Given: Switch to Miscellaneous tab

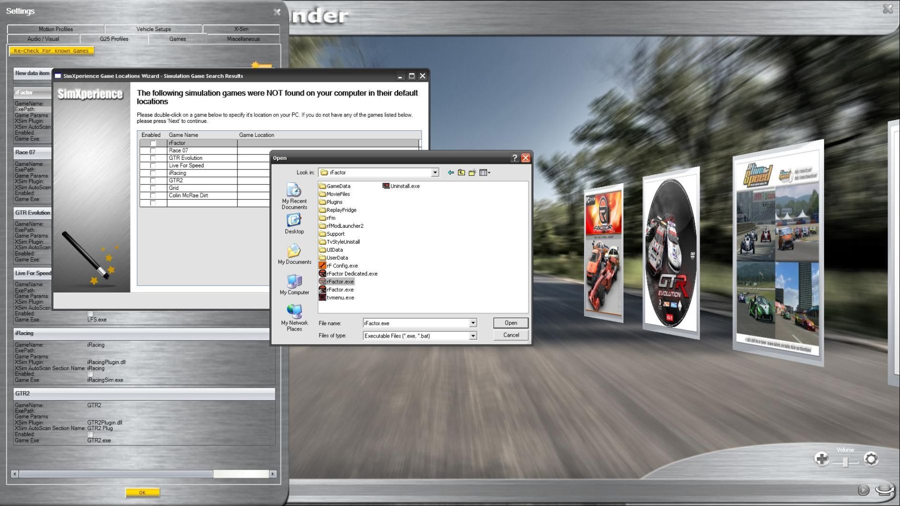Looking at the screenshot, I should tap(243, 39).
